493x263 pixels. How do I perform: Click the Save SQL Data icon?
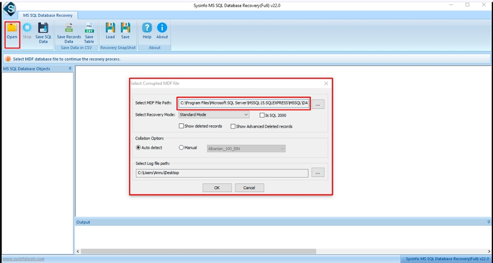pos(43,29)
